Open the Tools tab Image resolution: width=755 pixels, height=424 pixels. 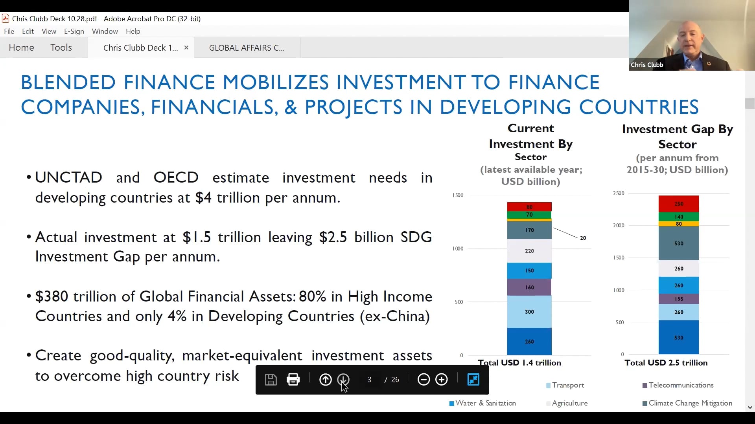click(61, 47)
